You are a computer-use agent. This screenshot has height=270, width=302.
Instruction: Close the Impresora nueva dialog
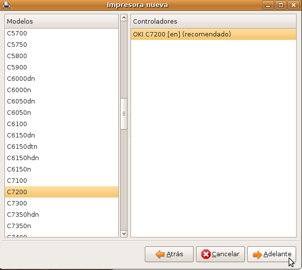coord(293,5)
